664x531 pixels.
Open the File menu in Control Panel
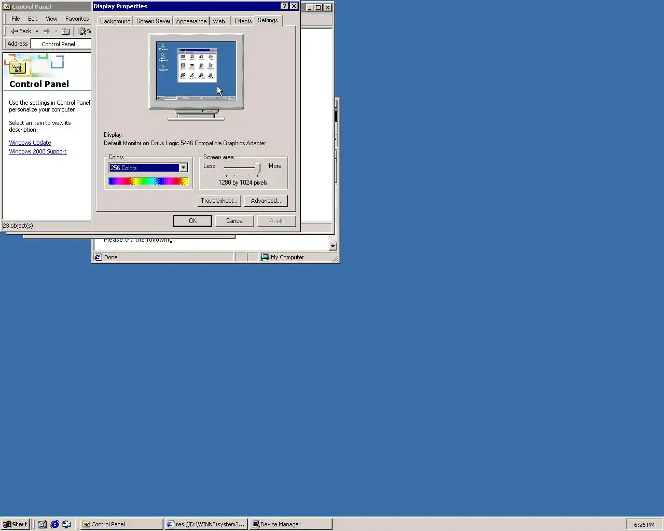pos(16,19)
